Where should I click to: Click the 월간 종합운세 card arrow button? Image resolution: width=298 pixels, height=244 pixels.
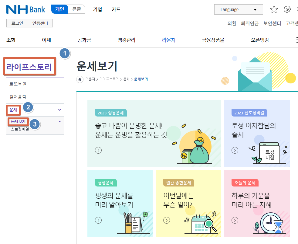click(x=167, y=220)
